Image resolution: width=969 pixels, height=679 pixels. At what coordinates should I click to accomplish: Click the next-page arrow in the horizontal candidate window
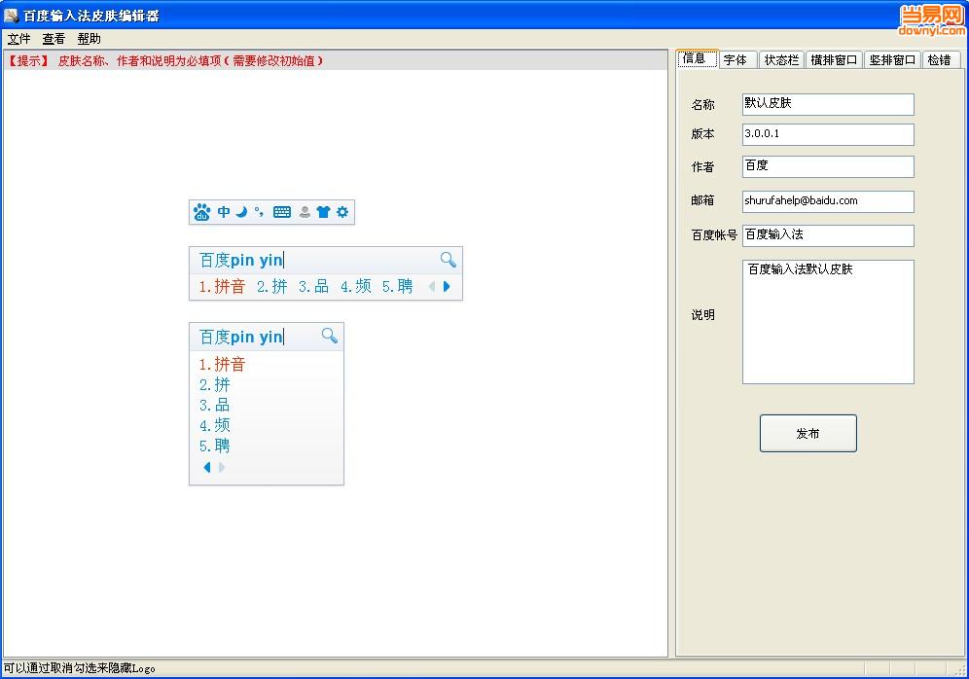click(x=446, y=286)
